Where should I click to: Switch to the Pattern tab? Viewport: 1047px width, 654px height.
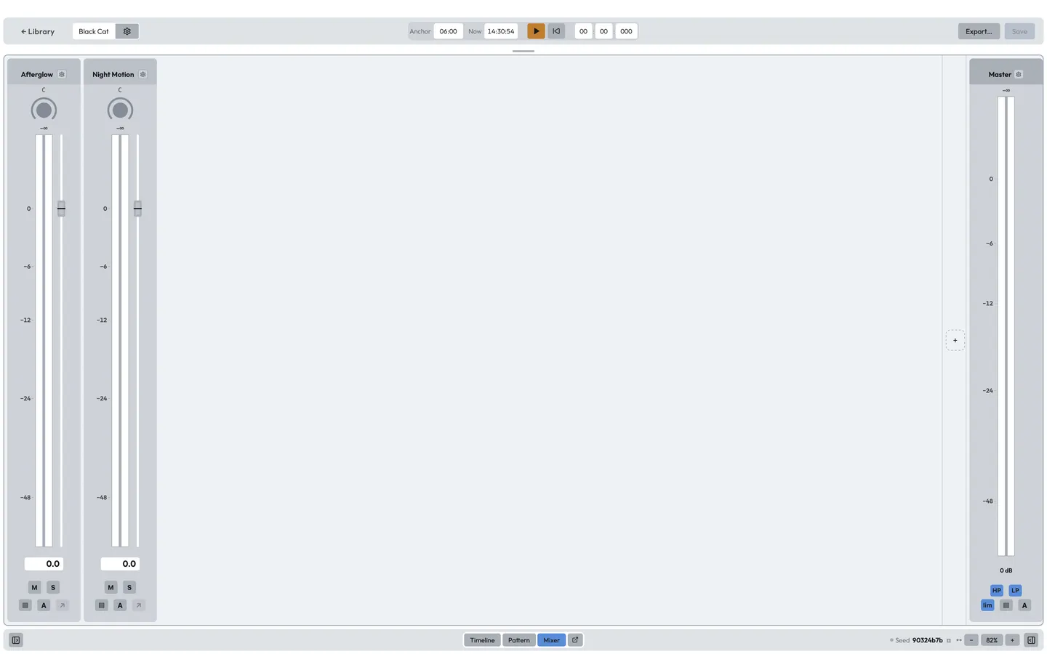tap(519, 640)
